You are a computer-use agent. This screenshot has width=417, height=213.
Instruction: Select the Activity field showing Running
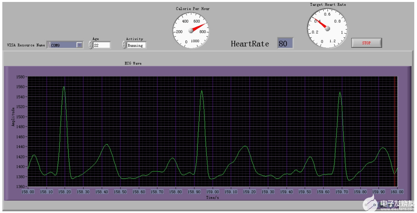[x=136, y=45]
